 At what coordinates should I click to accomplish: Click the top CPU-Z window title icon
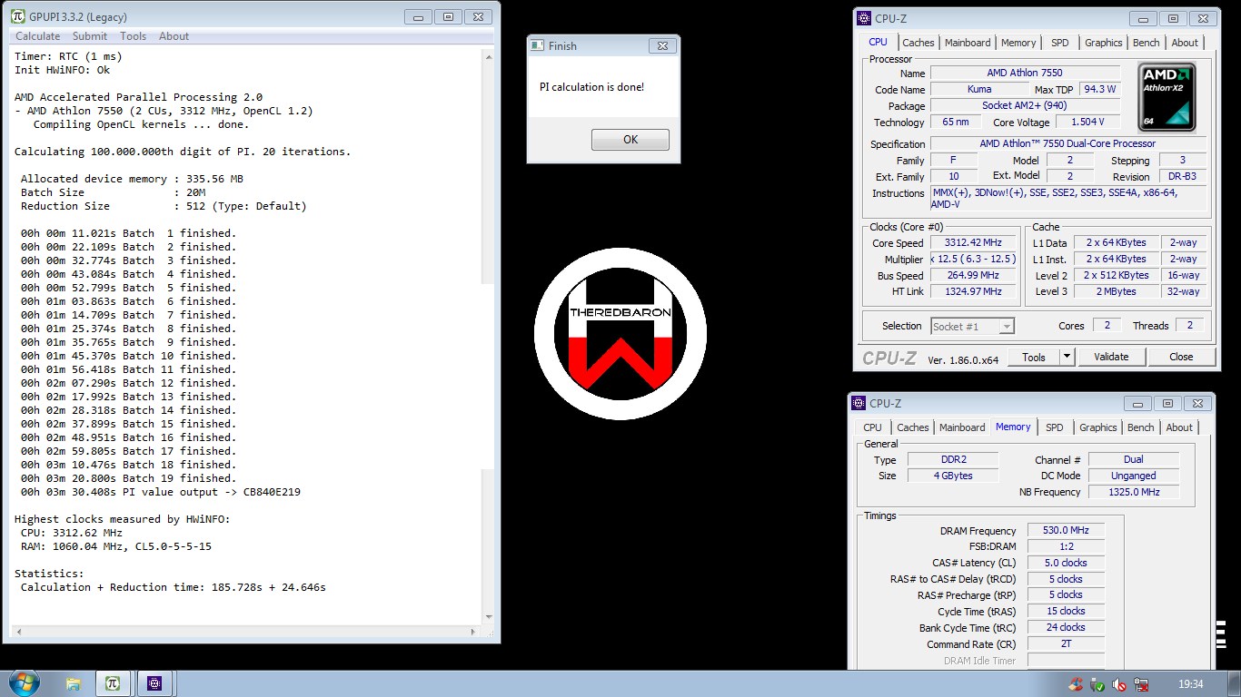(x=863, y=18)
